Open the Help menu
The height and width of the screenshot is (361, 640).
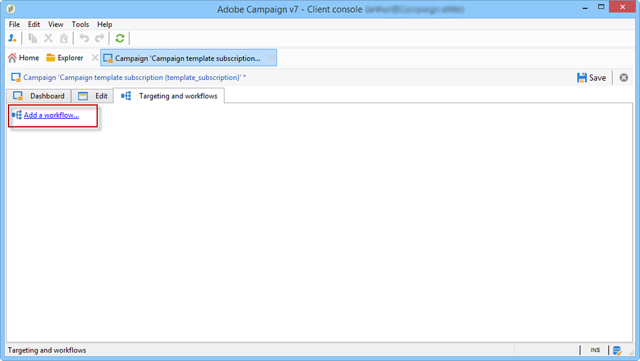pos(104,24)
